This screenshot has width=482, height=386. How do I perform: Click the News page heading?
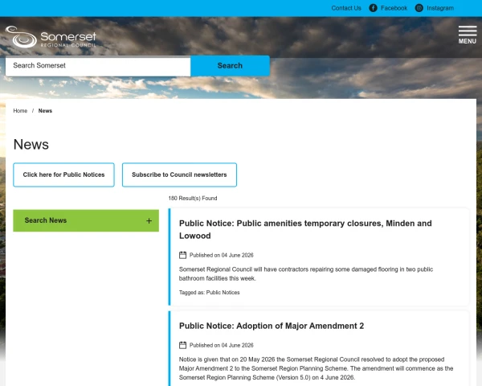pyautogui.click(x=31, y=145)
